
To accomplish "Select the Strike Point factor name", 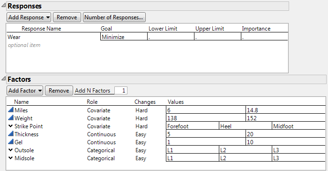I will [x=29, y=126].
